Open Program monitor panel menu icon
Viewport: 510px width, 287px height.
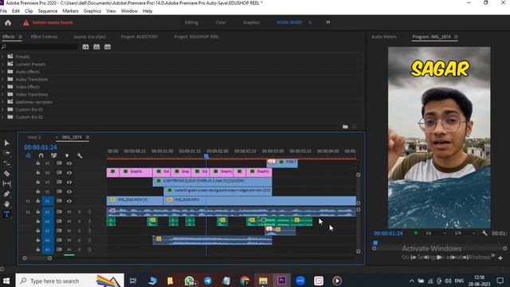(x=456, y=37)
